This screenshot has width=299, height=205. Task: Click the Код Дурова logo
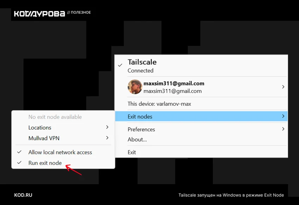pos(39,14)
